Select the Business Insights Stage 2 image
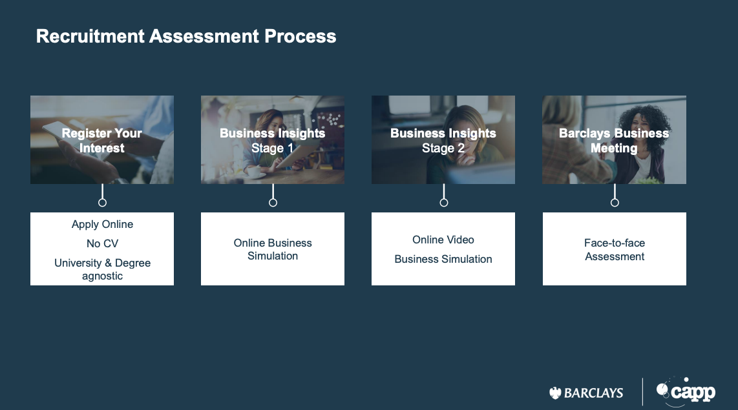 pos(443,139)
